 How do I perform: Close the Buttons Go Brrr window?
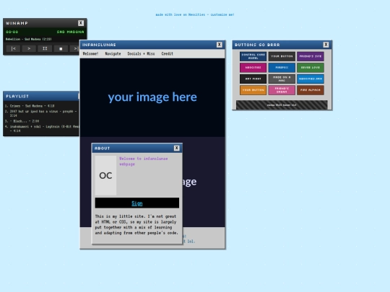click(x=326, y=45)
